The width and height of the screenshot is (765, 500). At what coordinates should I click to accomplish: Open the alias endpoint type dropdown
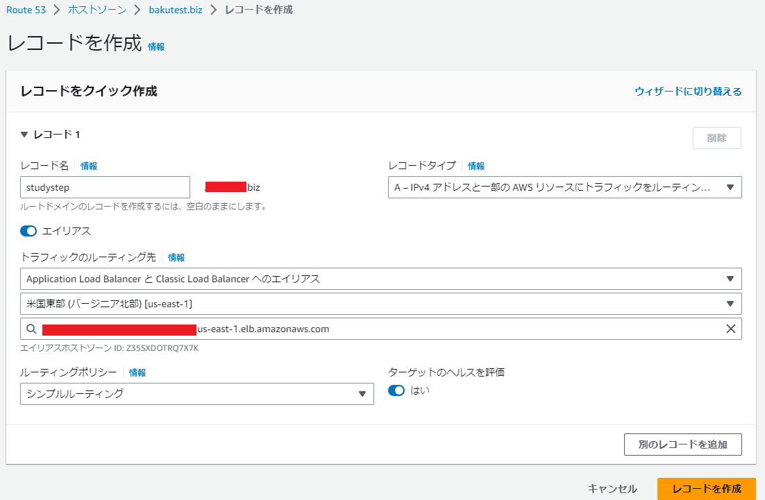point(380,279)
